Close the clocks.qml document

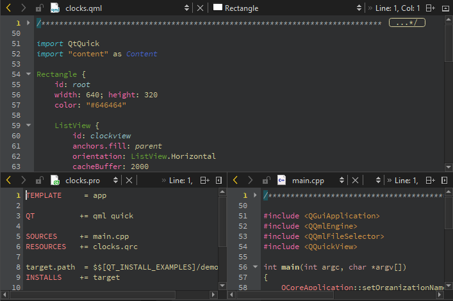tap(200, 8)
